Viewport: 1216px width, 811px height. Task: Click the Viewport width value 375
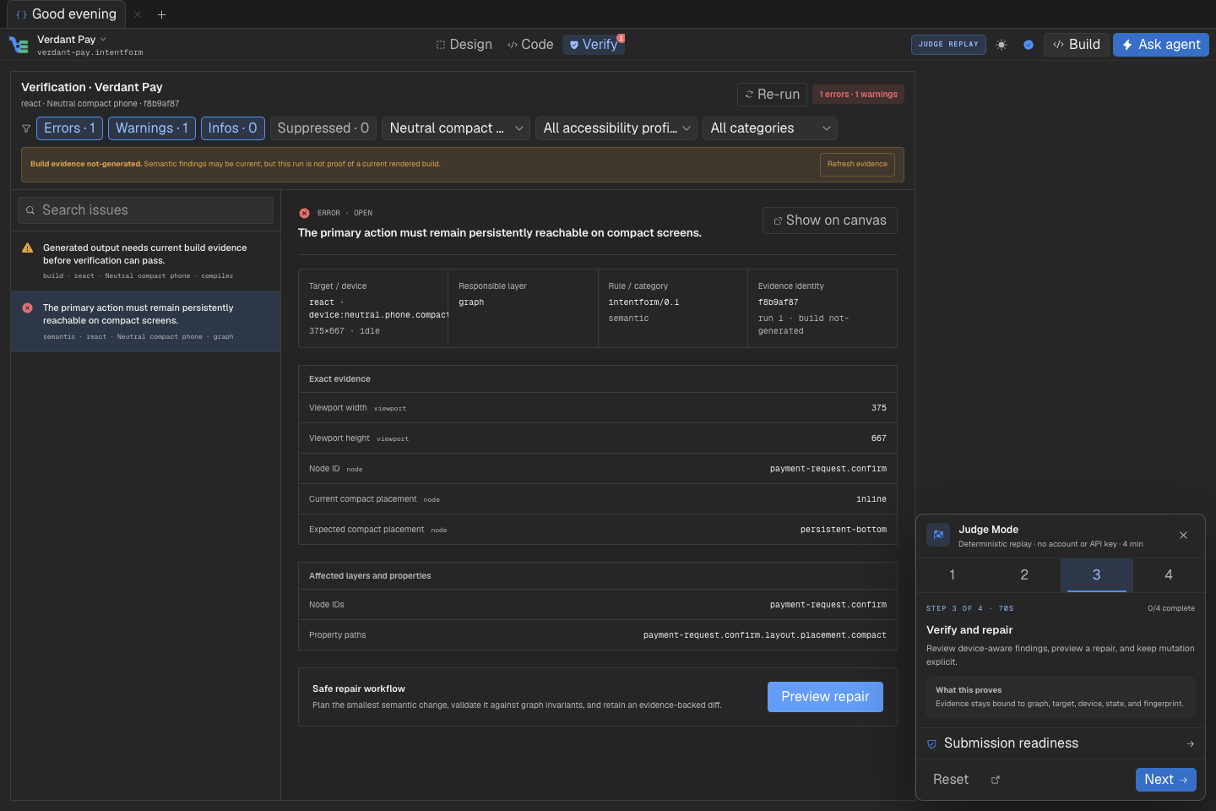coord(879,408)
